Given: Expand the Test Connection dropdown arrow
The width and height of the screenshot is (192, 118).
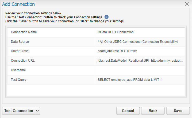Looking at the screenshot, I should tap(38, 111).
